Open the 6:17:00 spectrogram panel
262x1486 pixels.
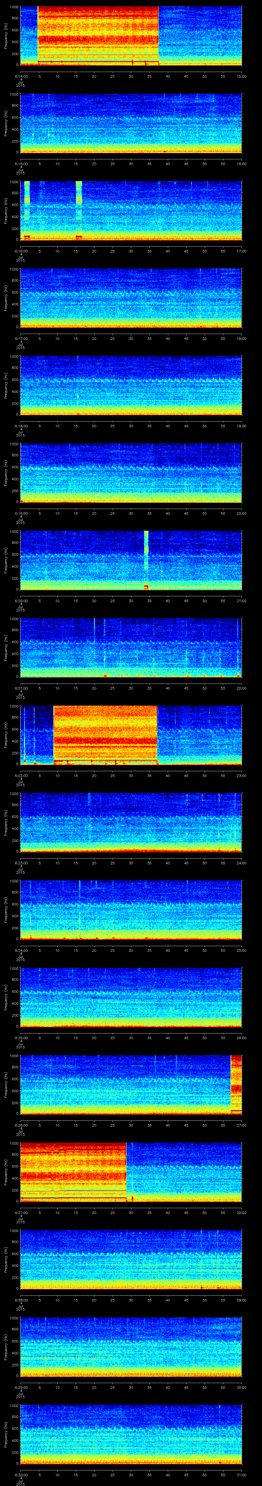tap(131, 298)
